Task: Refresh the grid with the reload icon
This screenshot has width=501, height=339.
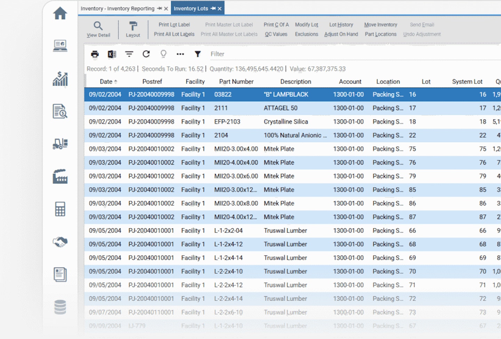Action: [x=146, y=54]
